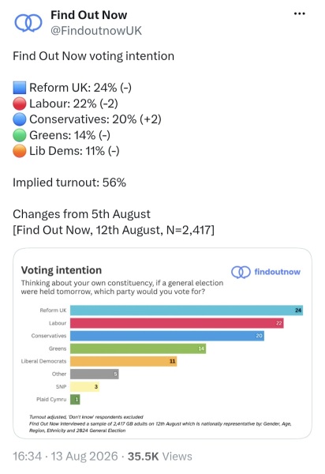Image resolution: width=325 pixels, height=474 pixels.
Task: Click the Conservatives blue bar
Action: point(167,336)
